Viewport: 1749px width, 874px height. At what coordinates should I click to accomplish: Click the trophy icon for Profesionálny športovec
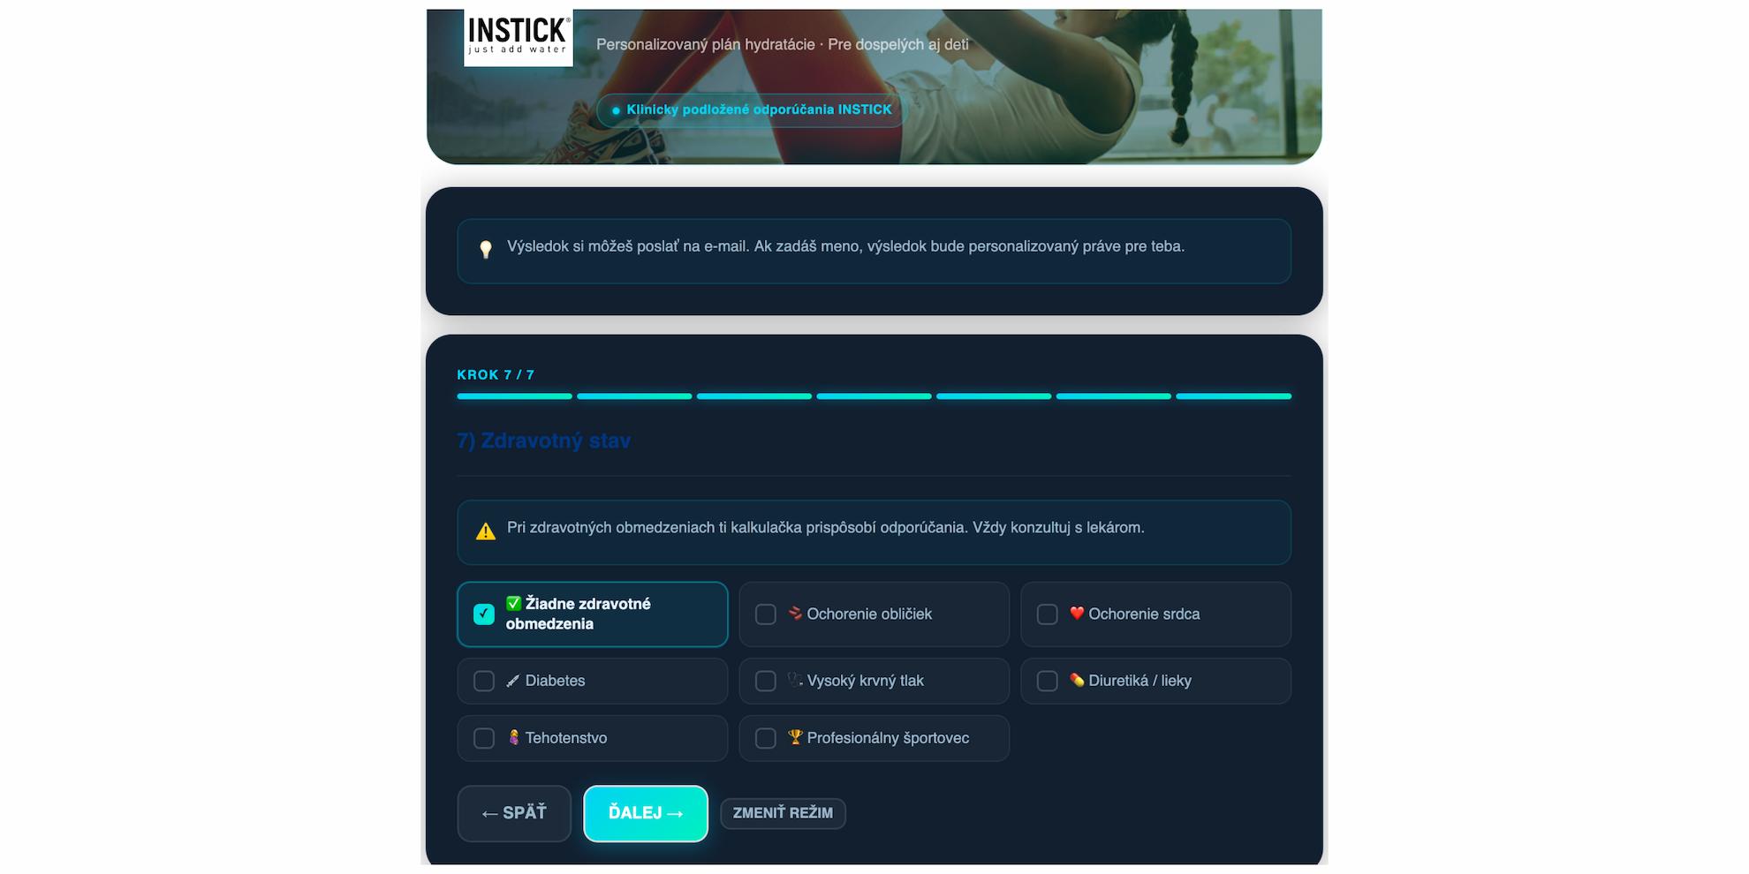[795, 737]
